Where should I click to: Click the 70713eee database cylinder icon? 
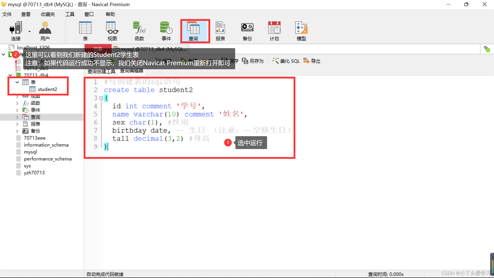(x=19, y=138)
